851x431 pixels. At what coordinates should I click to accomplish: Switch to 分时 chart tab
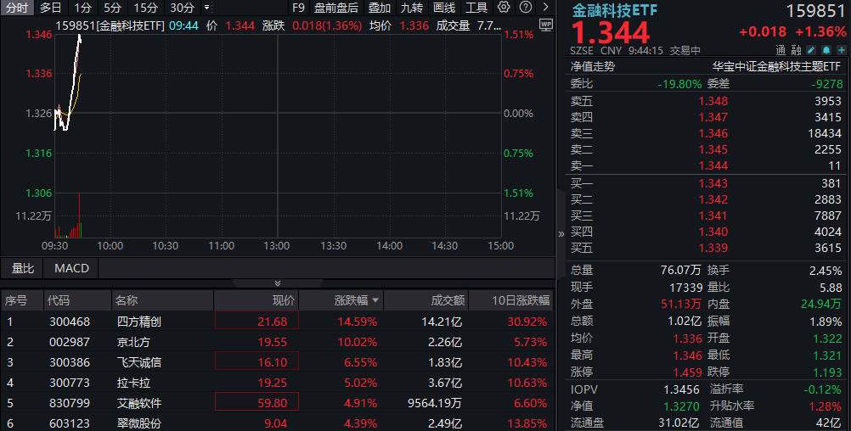click(x=17, y=8)
